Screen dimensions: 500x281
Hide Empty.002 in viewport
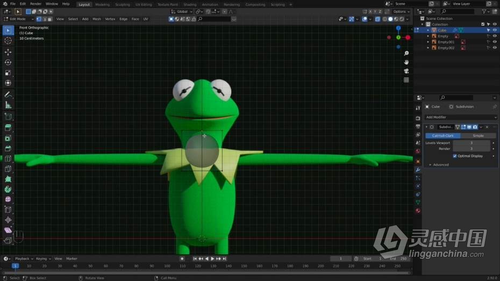click(x=495, y=48)
